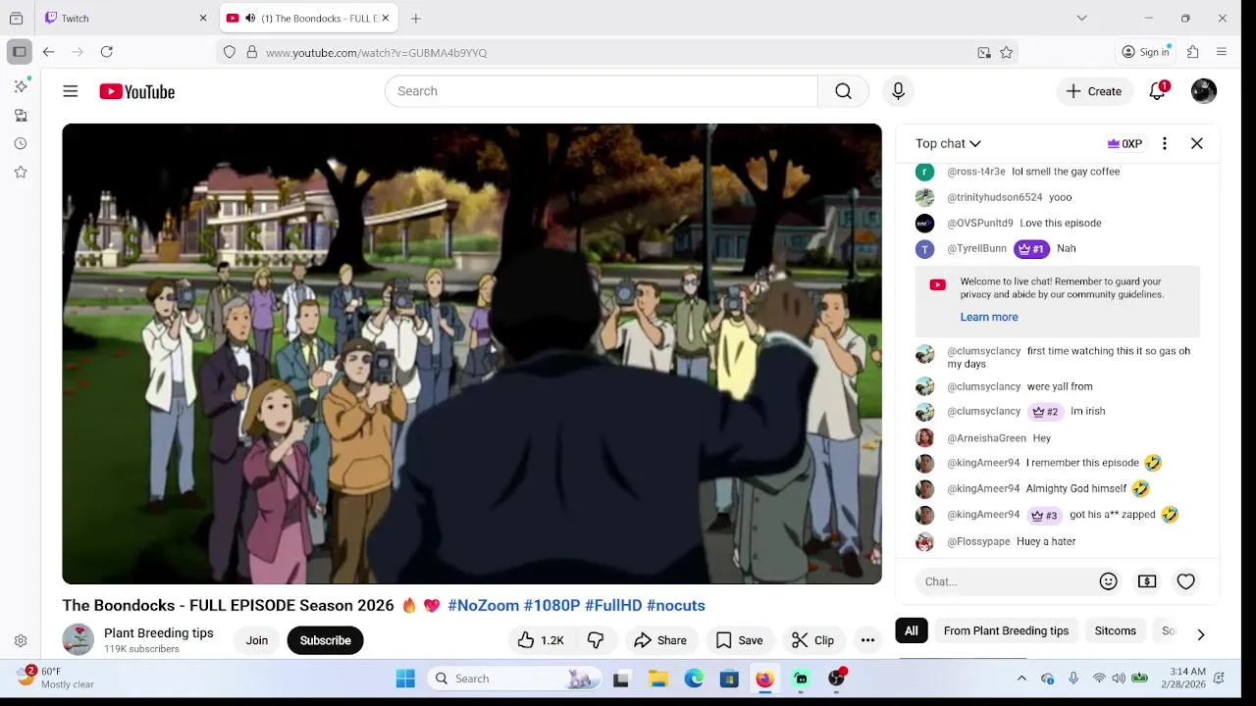1256x706 pixels.
Task: Submit search with the magnifier button
Action: click(x=843, y=91)
